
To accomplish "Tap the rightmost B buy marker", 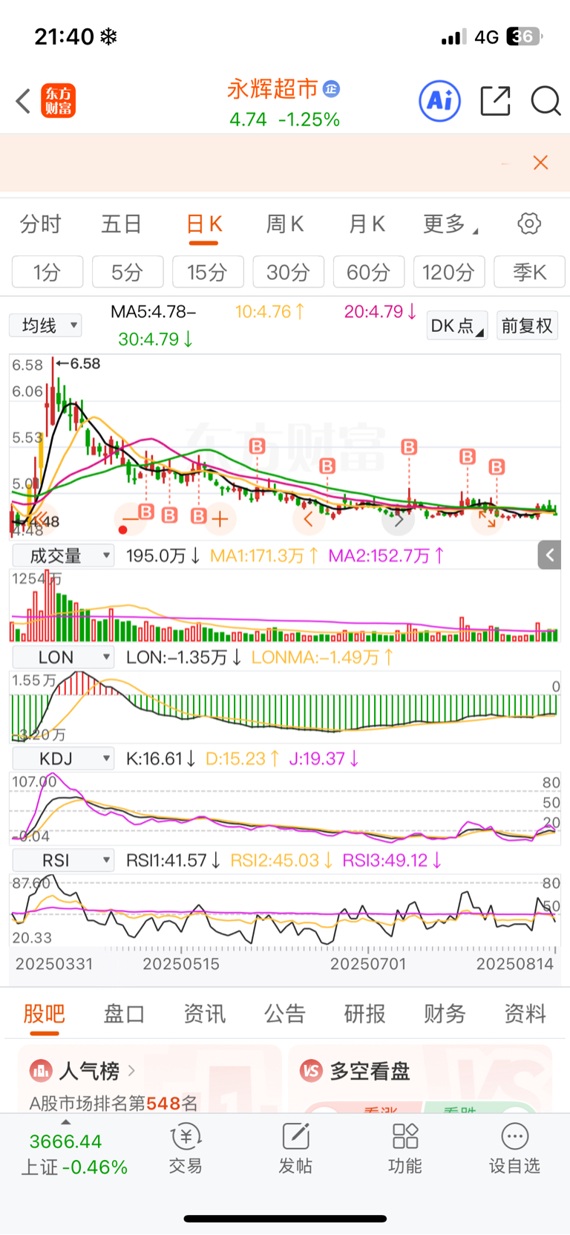I will [x=497, y=467].
